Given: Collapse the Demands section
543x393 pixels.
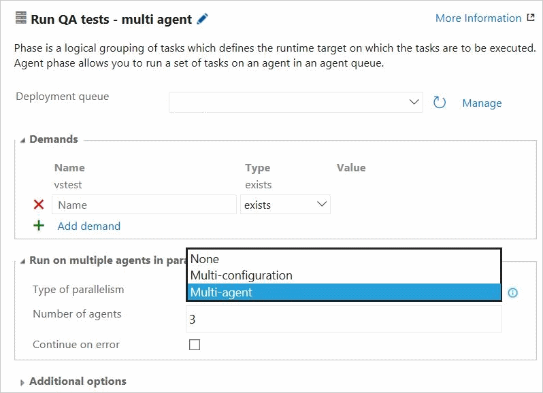Looking at the screenshot, I should [23, 140].
